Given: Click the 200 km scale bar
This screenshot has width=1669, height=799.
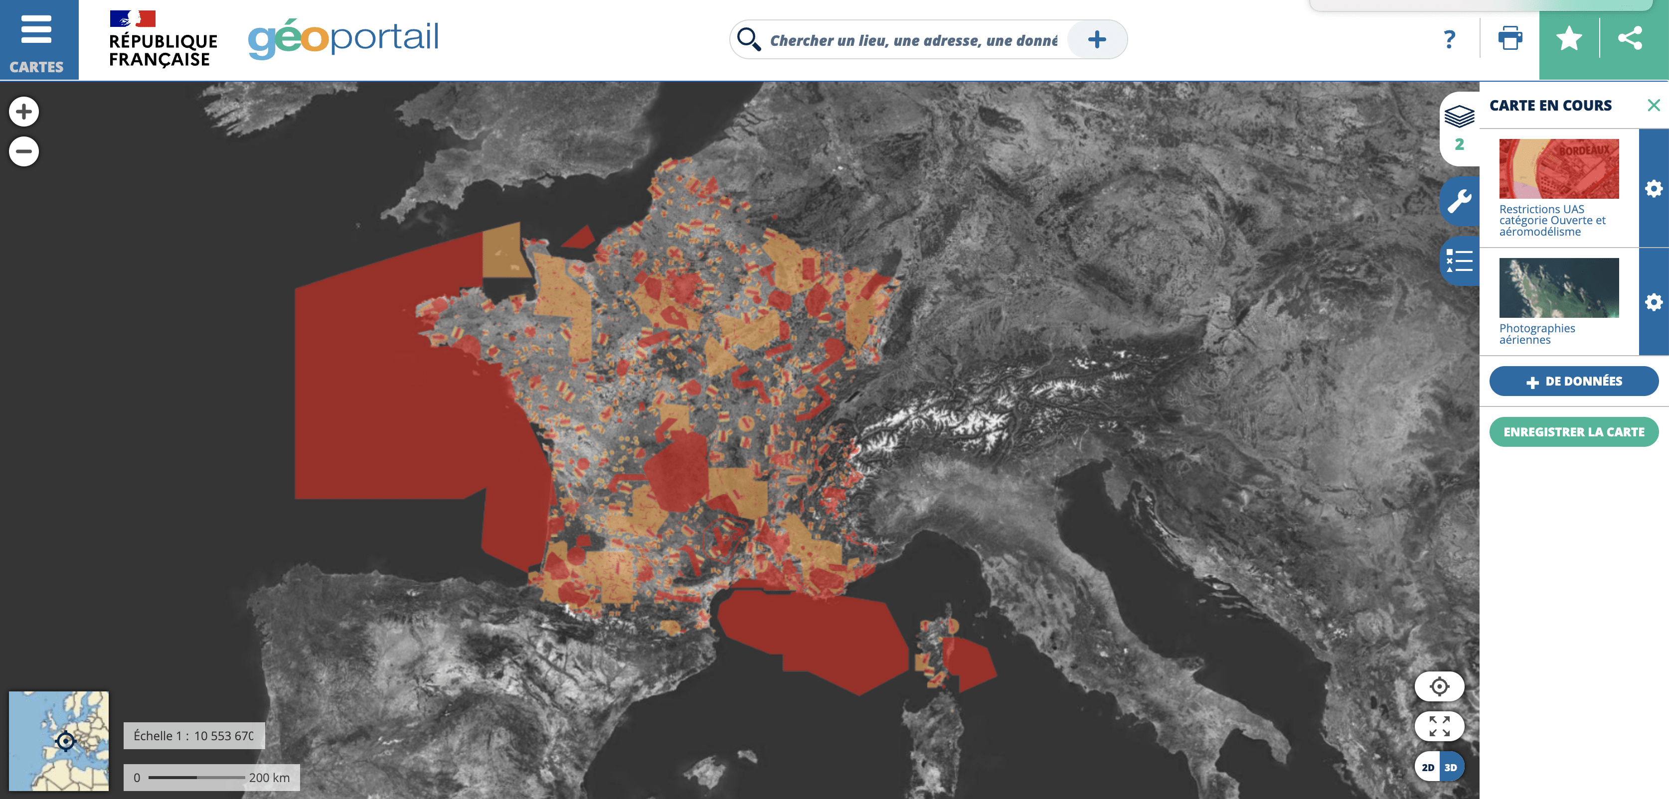Looking at the screenshot, I should pos(212,777).
